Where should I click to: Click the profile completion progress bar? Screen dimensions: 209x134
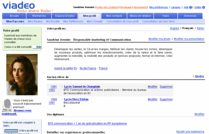(x=11, y=131)
